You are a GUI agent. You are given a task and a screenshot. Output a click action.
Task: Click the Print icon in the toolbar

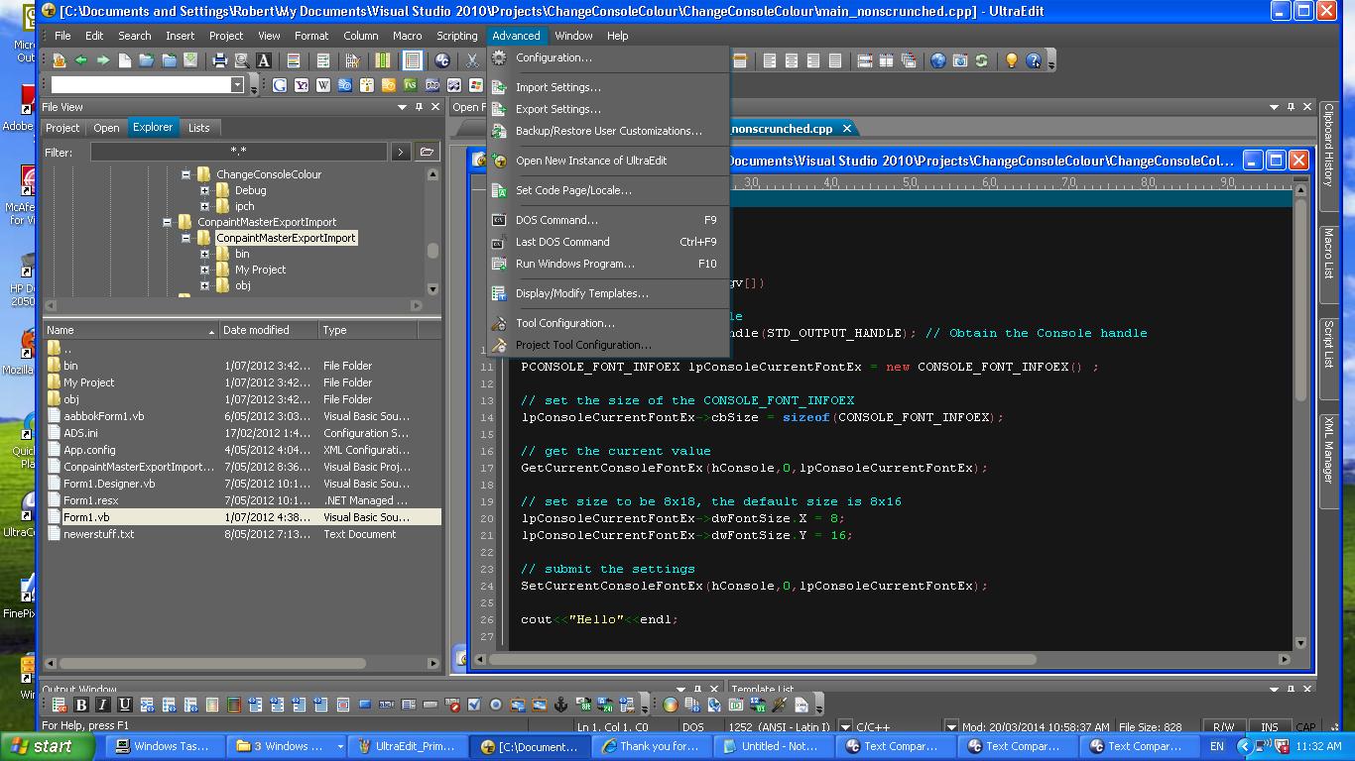point(220,61)
